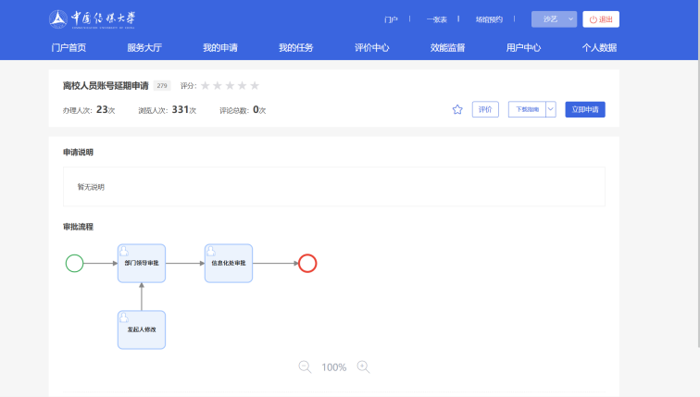Screen dimensions: 700x397
Task: Click the 评价 button
Action: 485,109
